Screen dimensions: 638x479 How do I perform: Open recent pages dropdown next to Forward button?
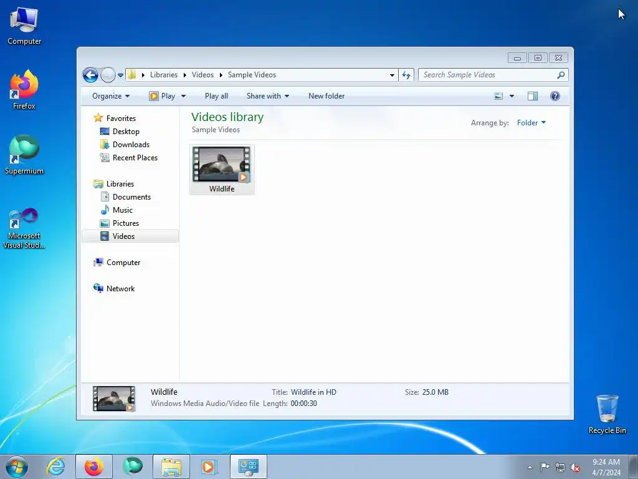tap(120, 75)
